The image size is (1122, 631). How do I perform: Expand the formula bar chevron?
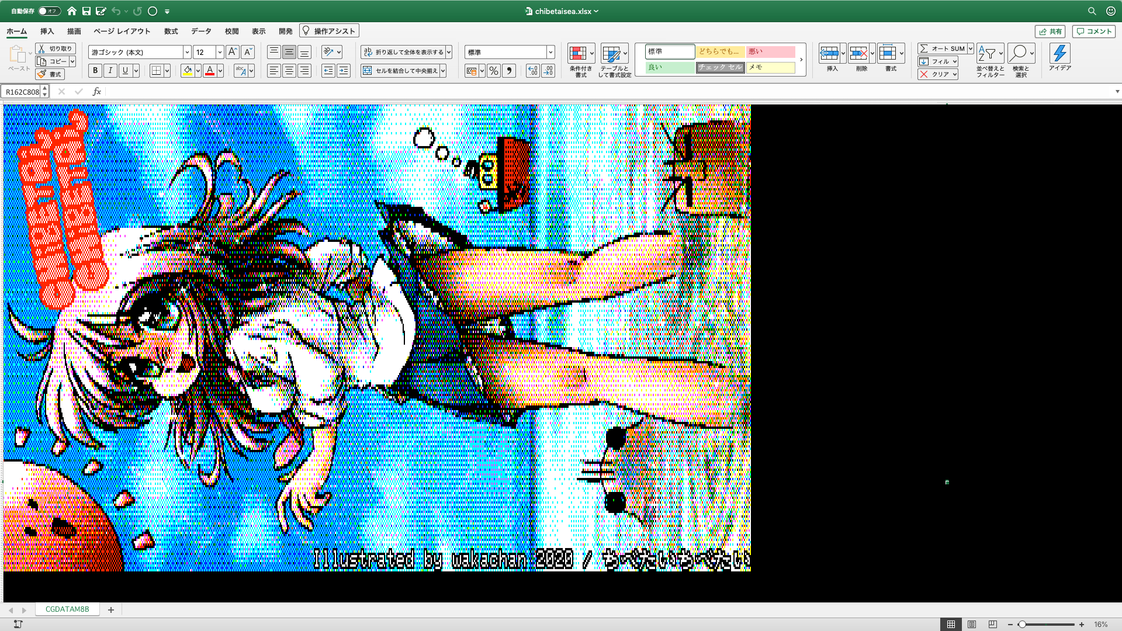pos(1117,91)
